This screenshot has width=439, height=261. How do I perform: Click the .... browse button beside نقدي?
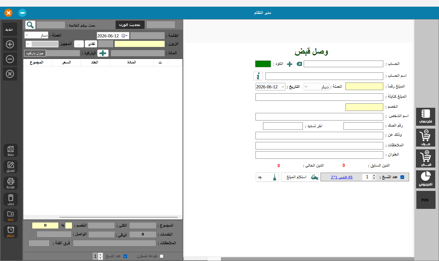pyautogui.click(x=79, y=44)
